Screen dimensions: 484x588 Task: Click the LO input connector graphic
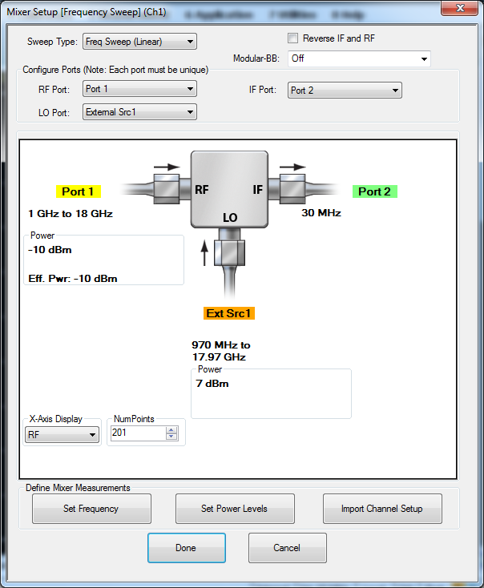tap(229, 253)
